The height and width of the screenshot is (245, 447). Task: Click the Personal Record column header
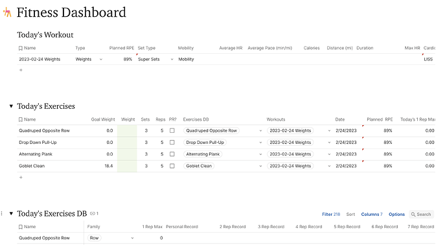(182, 227)
